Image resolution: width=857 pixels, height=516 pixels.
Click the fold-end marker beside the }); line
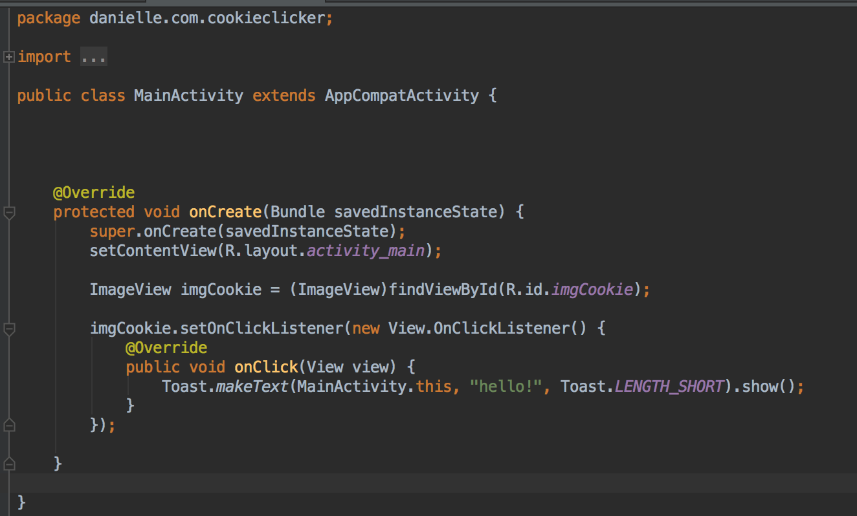point(8,425)
